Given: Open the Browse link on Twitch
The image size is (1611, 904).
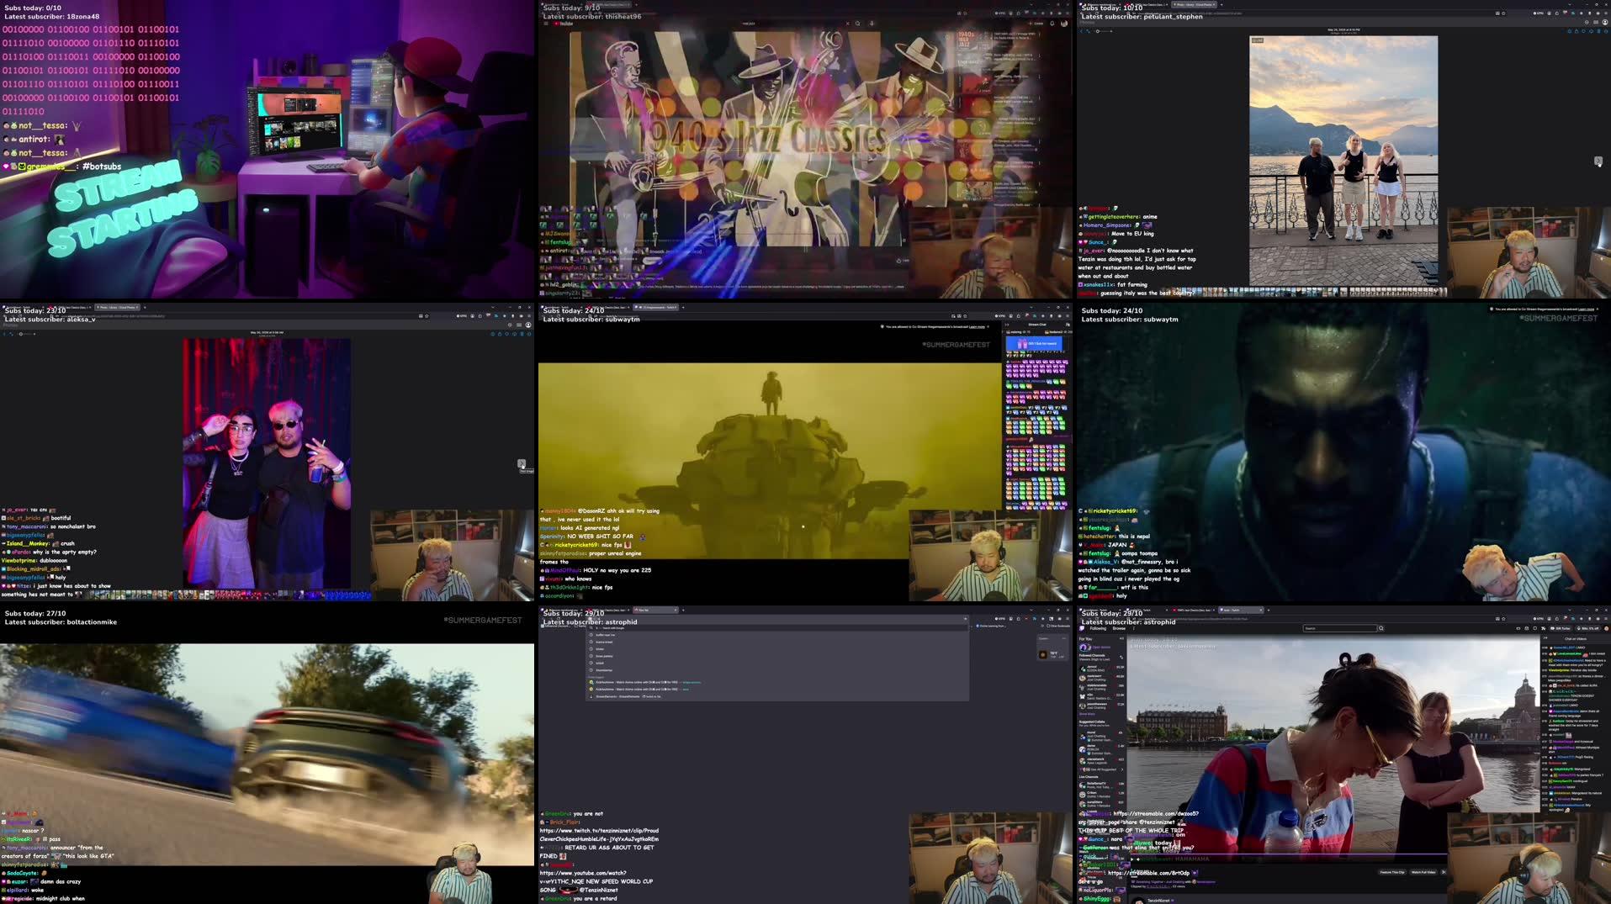Looking at the screenshot, I should (1119, 628).
